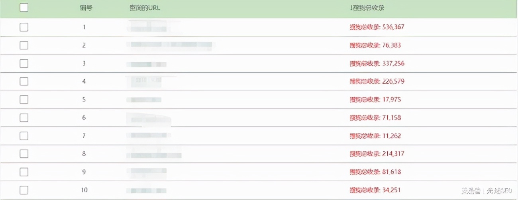Image resolution: width=518 pixels, height=200 pixels.
Task: Click the 搜狗总收录 17,975 result
Action: [375, 100]
